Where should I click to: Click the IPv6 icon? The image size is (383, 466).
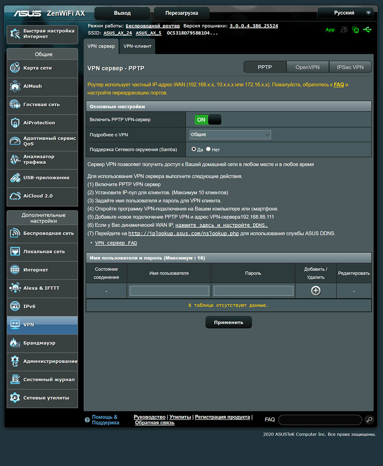tap(15, 306)
